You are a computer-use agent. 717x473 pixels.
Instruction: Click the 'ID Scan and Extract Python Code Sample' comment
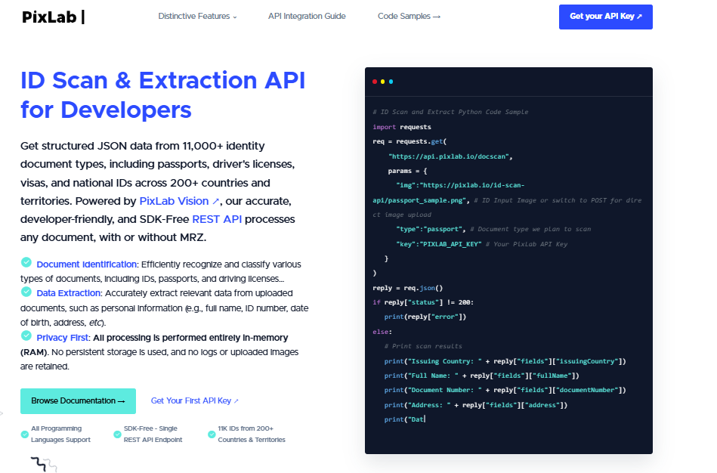click(450, 112)
